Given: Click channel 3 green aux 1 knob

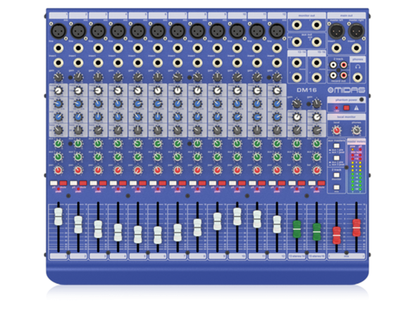Looking at the screenshot, I should coord(98,144).
